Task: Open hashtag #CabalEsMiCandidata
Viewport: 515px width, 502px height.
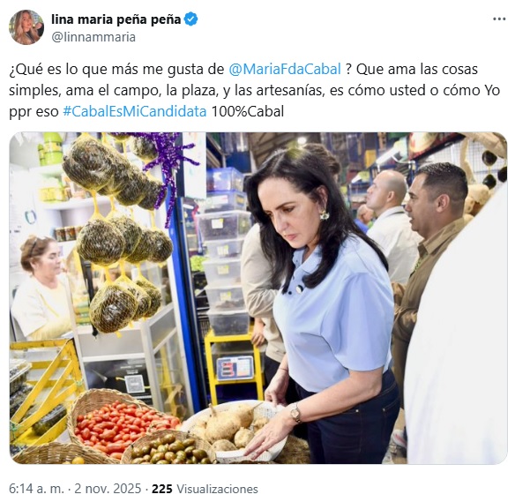Action: 134,111
